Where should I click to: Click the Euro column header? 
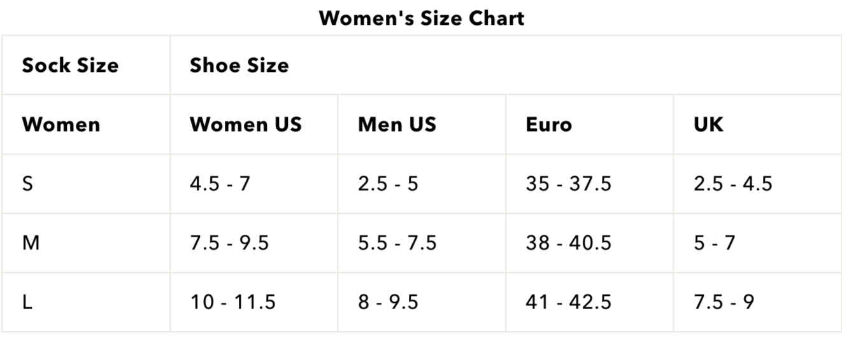(x=548, y=125)
